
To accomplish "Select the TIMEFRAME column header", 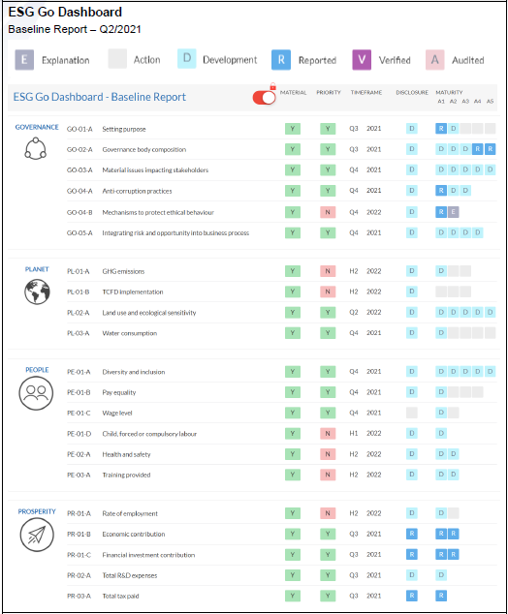I will click(x=366, y=92).
